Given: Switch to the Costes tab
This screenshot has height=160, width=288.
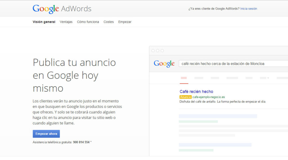Looking at the screenshot, I should [x=109, y=22].
